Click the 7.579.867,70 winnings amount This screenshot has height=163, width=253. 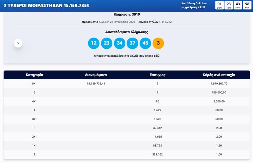(x=219, y=84)
